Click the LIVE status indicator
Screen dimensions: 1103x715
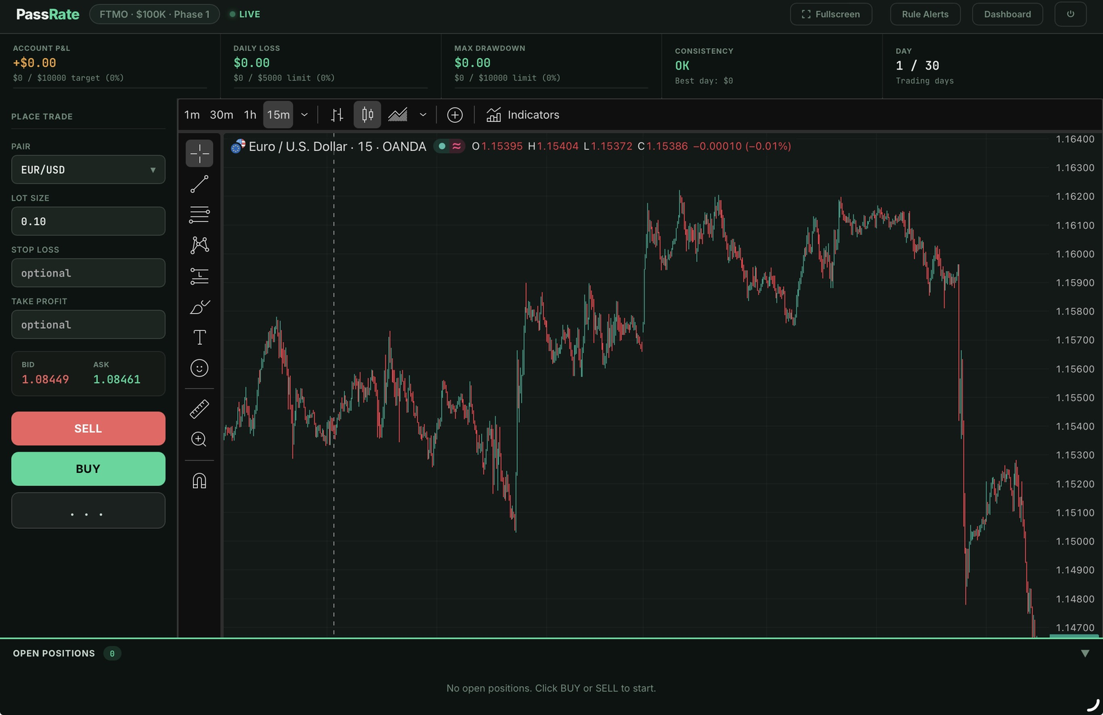pos(245,14)
